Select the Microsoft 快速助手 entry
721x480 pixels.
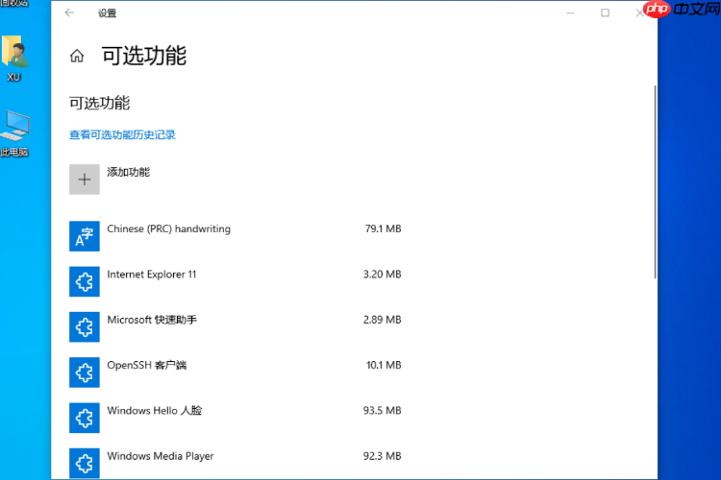(236, 327)
